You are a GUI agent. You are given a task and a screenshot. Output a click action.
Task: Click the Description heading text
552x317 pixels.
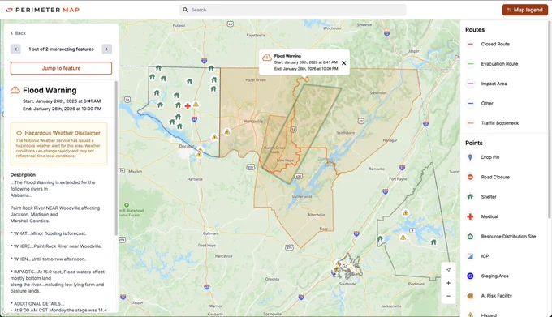23,174
